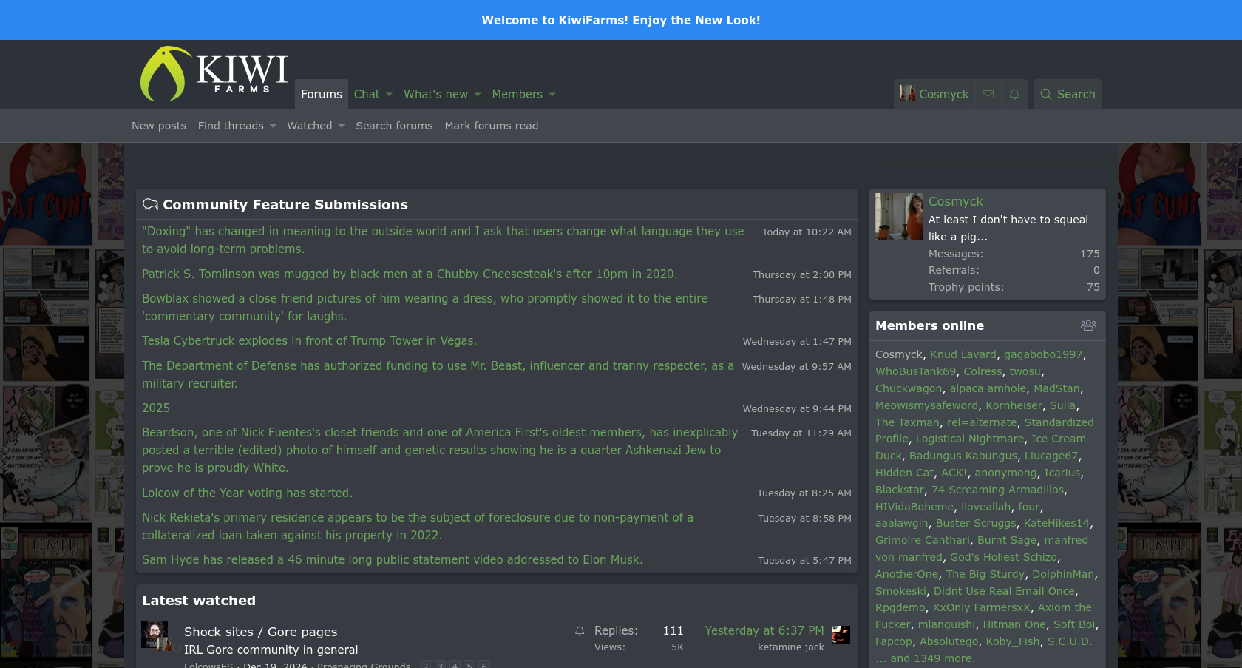Open gagabobo1997's member profile
1242x668 pixels.
(1043, 354)
